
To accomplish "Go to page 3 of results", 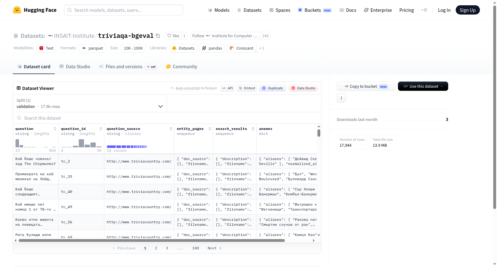I will [167, 248].
